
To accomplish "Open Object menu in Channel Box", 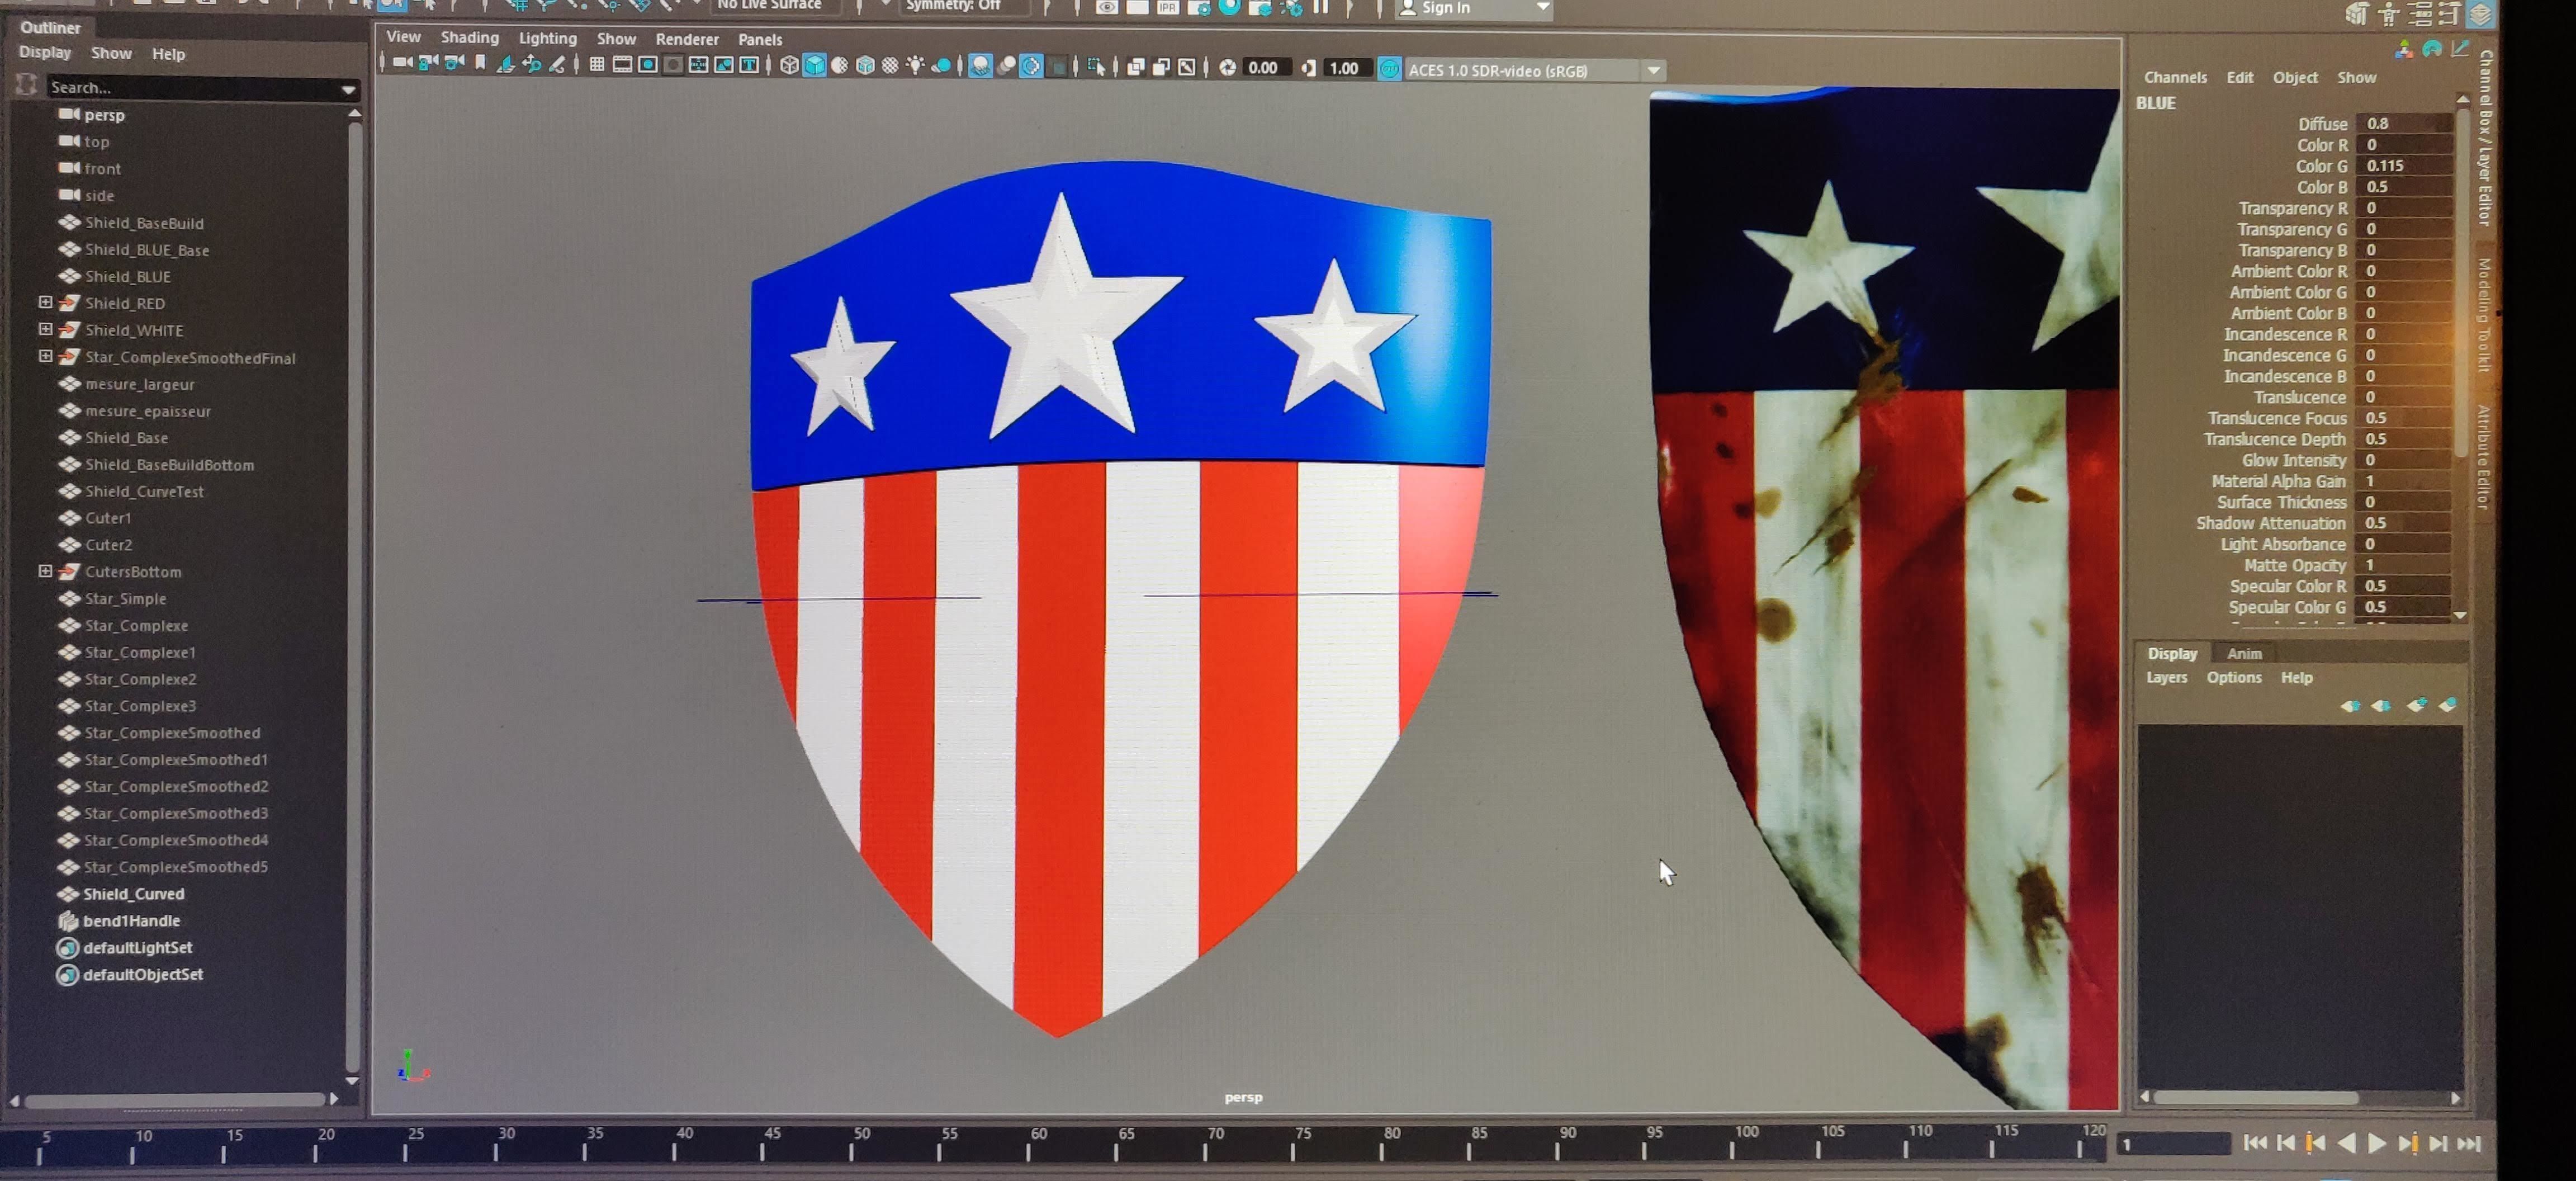I will (2295, 77).
